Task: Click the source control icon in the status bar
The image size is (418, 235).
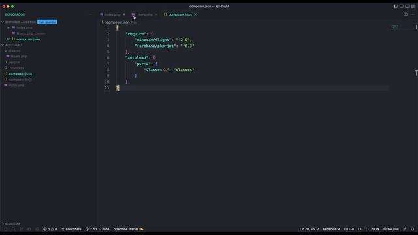Action: [x=21, y=229]
